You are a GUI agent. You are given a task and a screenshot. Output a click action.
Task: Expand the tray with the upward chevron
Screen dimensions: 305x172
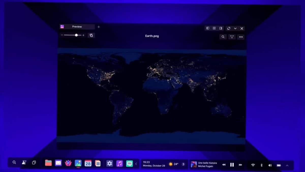287,165
